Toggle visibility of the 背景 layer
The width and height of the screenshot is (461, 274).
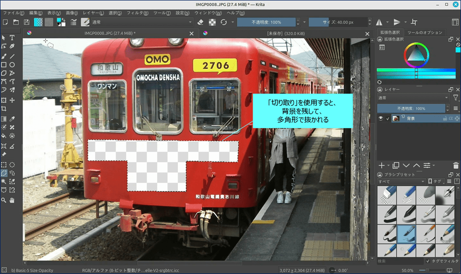click(x=381, y=118)
